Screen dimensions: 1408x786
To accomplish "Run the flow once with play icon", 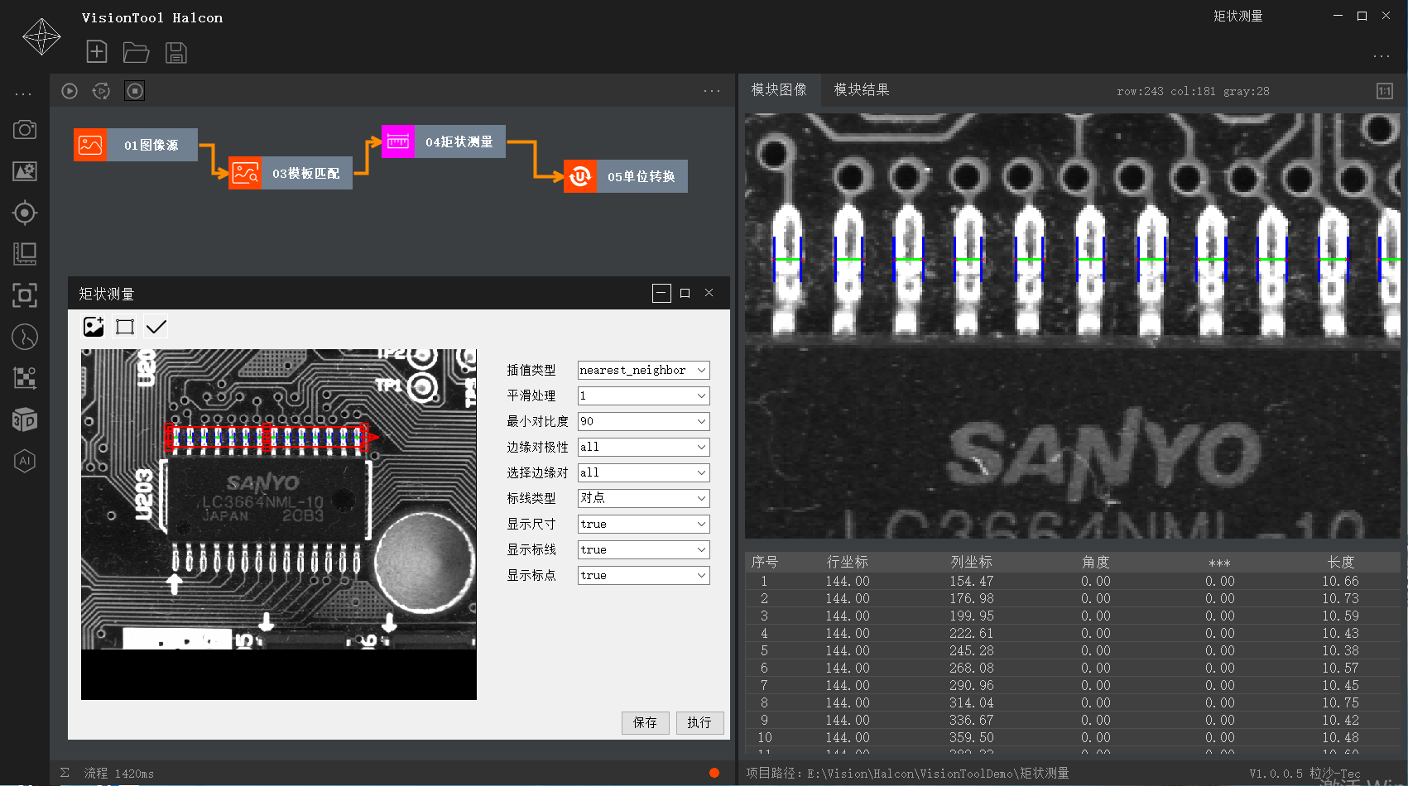I will [x=70, y=91].
